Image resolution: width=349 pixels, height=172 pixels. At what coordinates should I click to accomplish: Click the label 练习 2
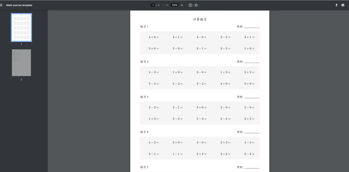pos(144,62)
